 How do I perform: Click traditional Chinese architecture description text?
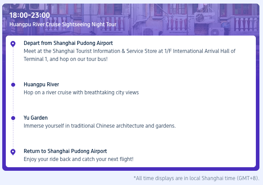pos(100,126)
